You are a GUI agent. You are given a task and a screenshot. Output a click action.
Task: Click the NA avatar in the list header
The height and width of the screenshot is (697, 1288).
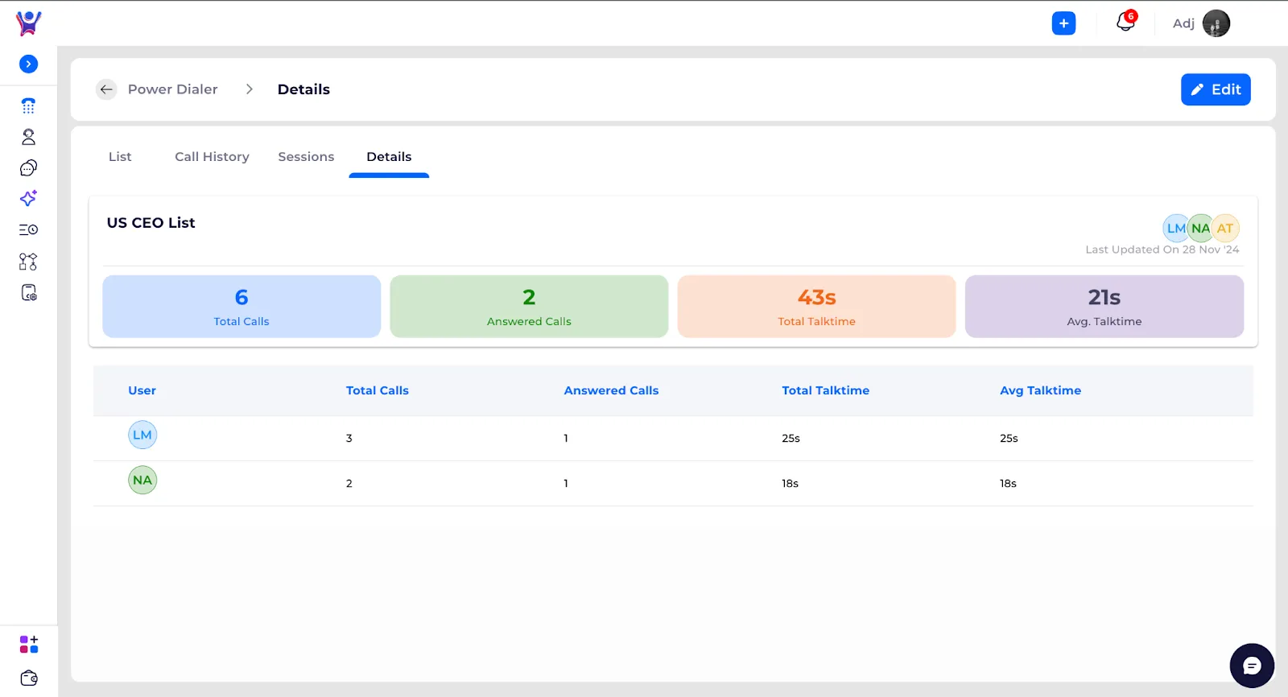tap(1200, 229)
